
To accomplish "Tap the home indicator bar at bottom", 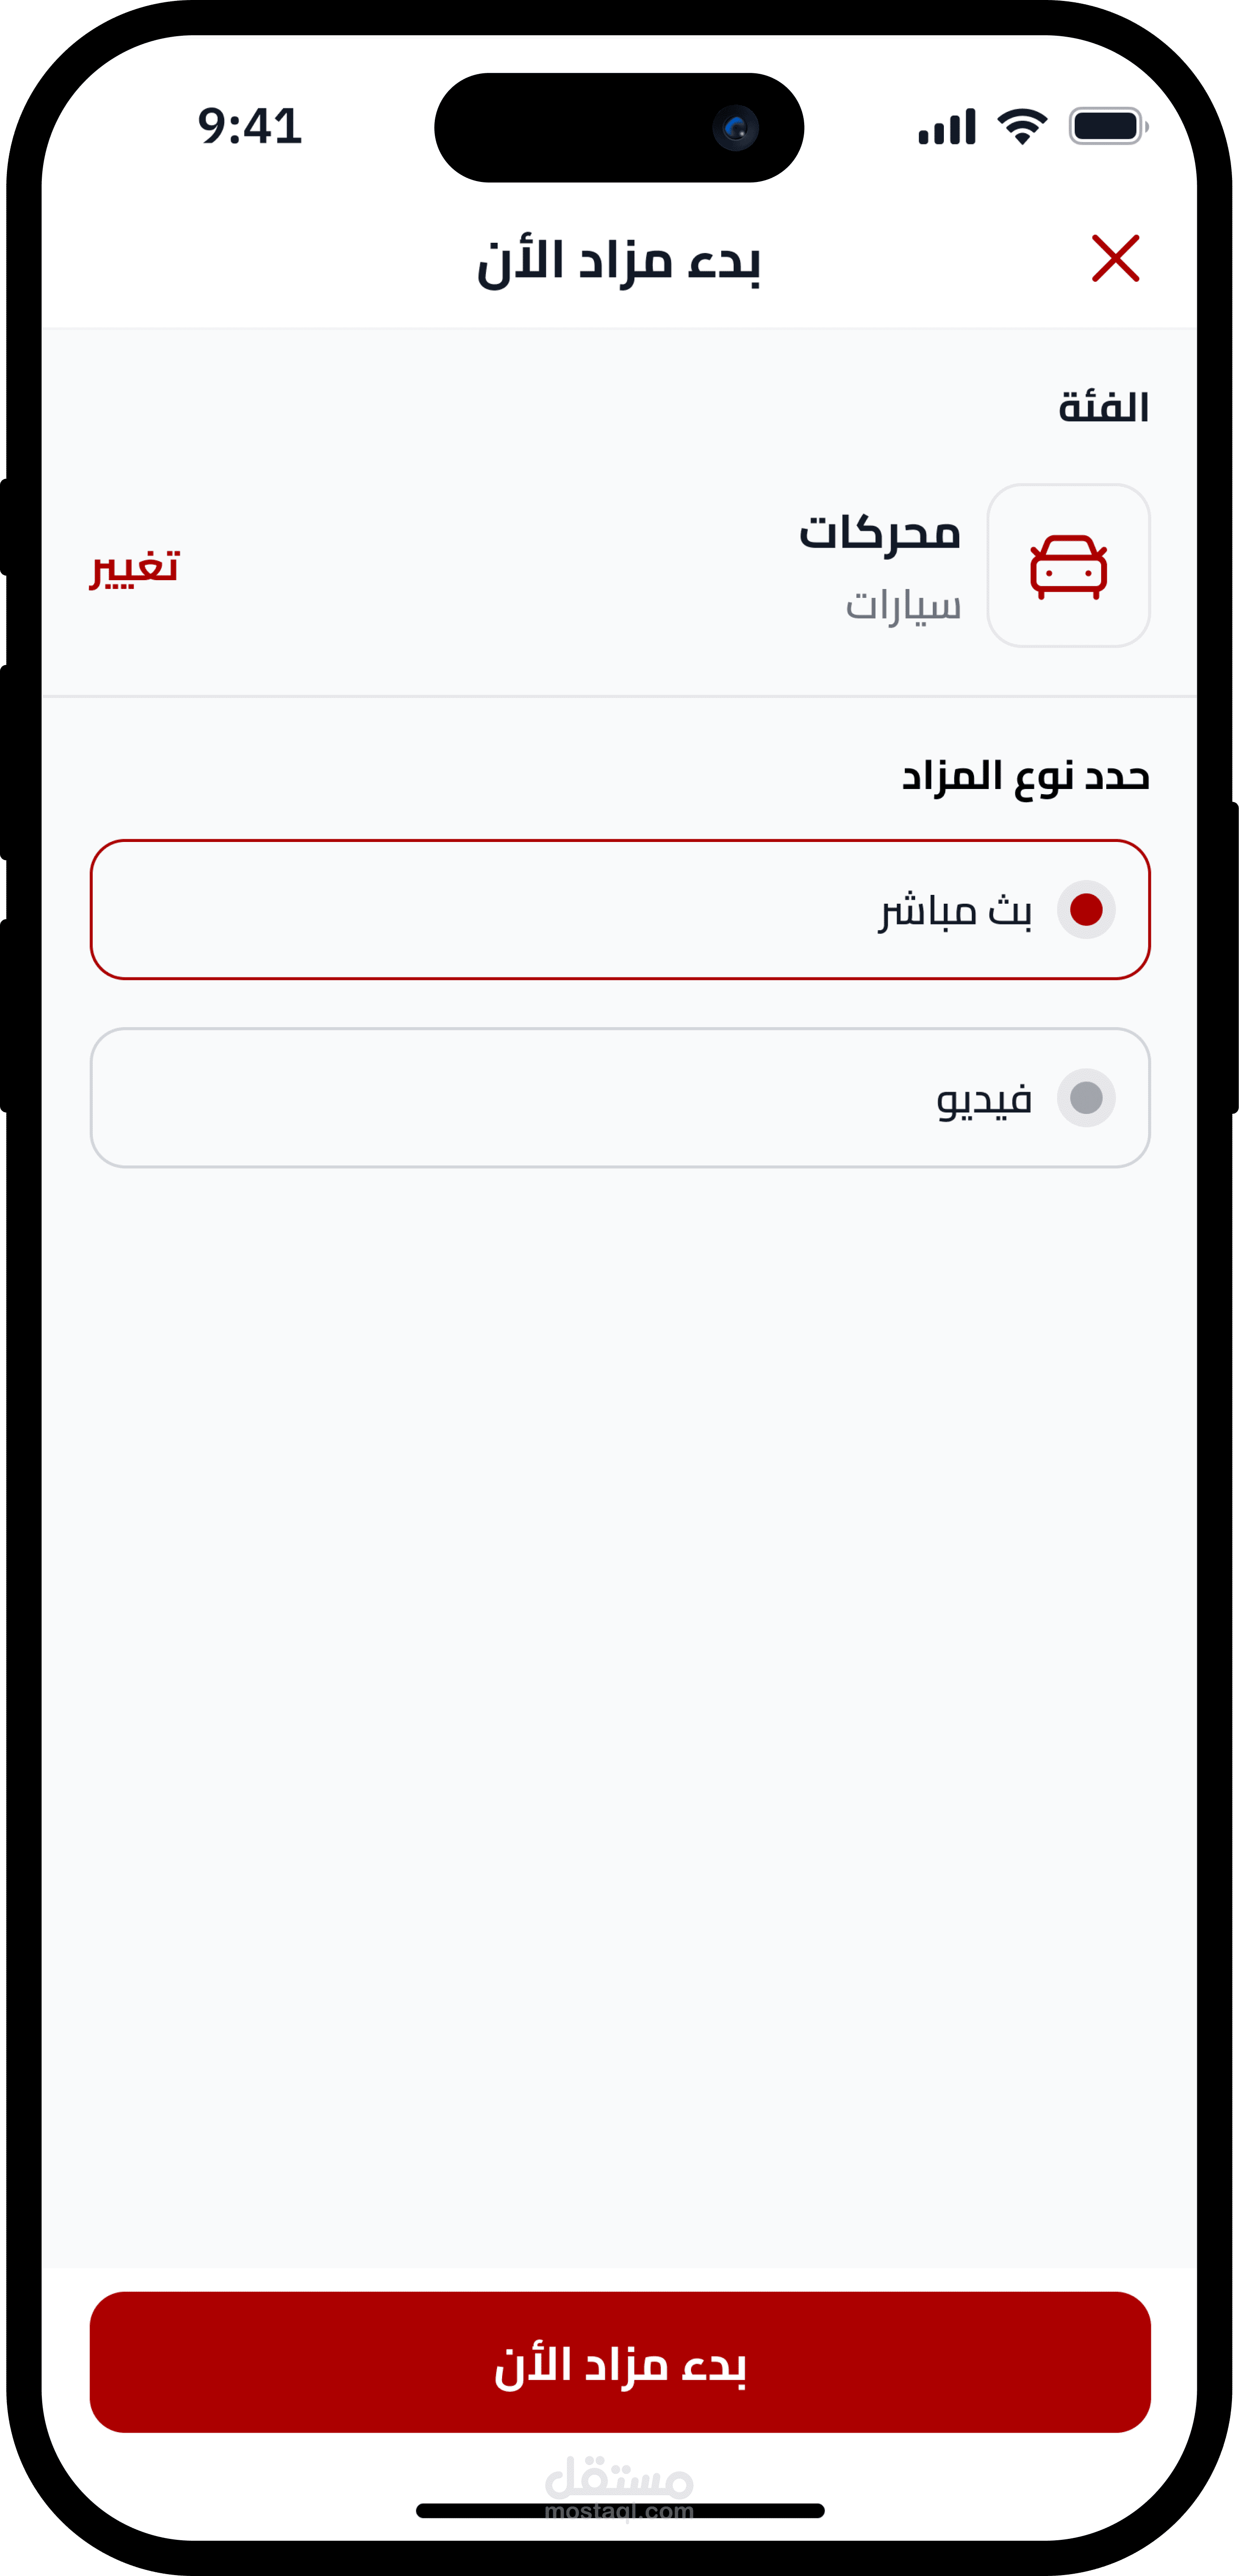I will pos(619,2511).
